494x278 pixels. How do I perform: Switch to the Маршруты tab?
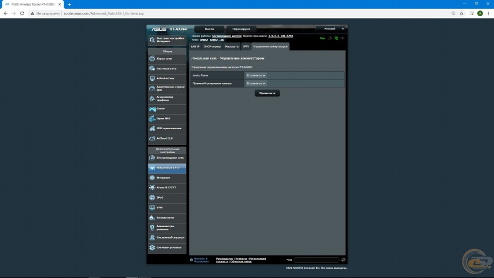(232, 47)
